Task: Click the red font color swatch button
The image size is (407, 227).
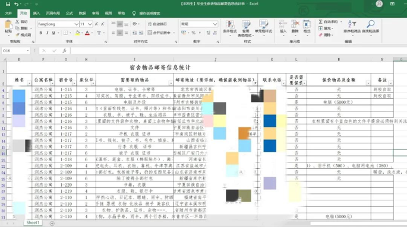Action: [87, 33]
